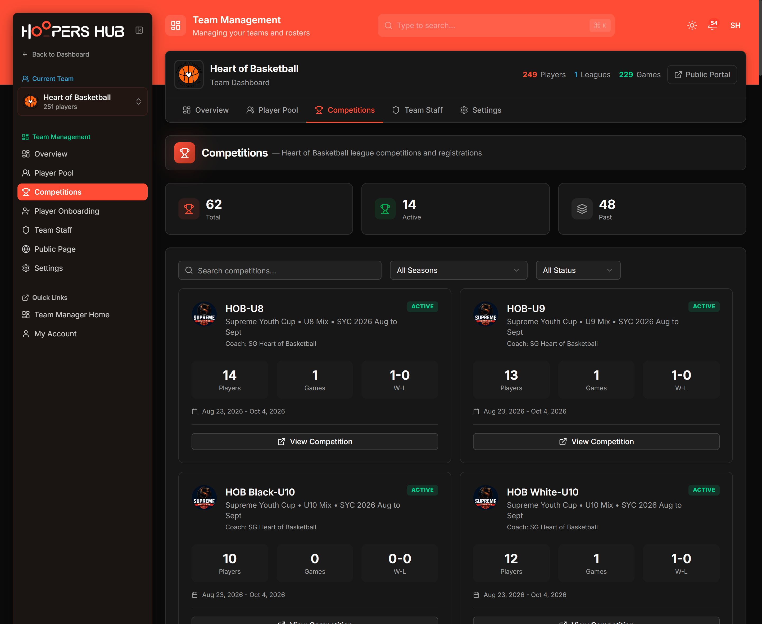Image resolution: width=762 pixels, height=624 pixels.
Task: Open sidebar Player Pool item
Action: pos(82,173)
